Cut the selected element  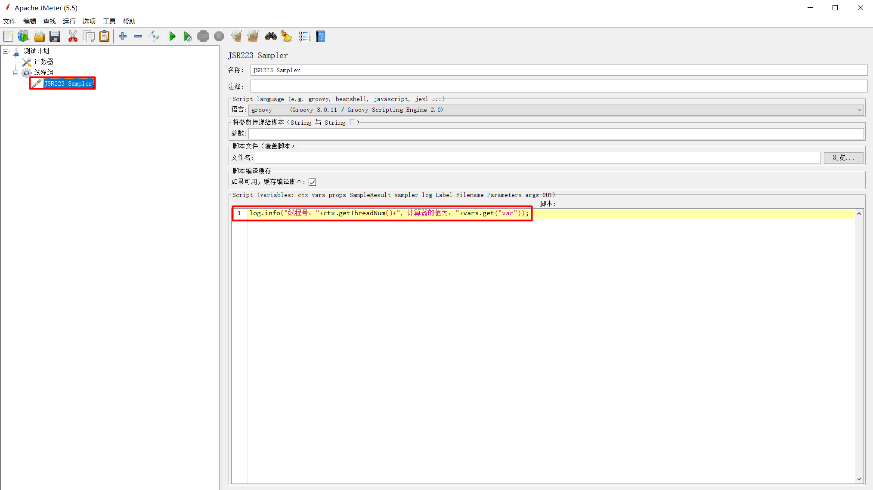pos(73,36)
